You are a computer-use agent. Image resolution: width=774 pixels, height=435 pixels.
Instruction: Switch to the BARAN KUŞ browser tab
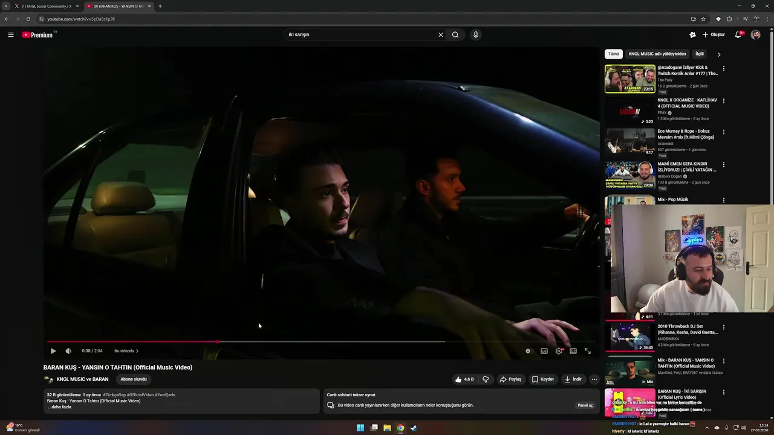tap(118, 6)
